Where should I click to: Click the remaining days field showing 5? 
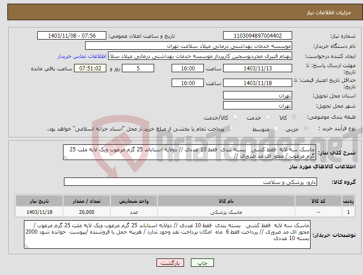coord(138,68)
